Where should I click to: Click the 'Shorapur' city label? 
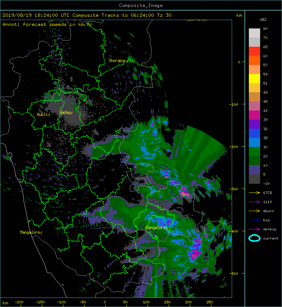pos(118,61)
